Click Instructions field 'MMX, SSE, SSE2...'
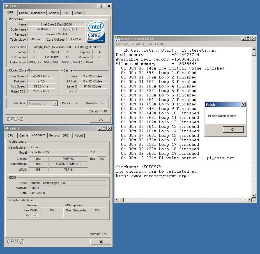Viewport: 260px width, 254px height. [67, 62]
